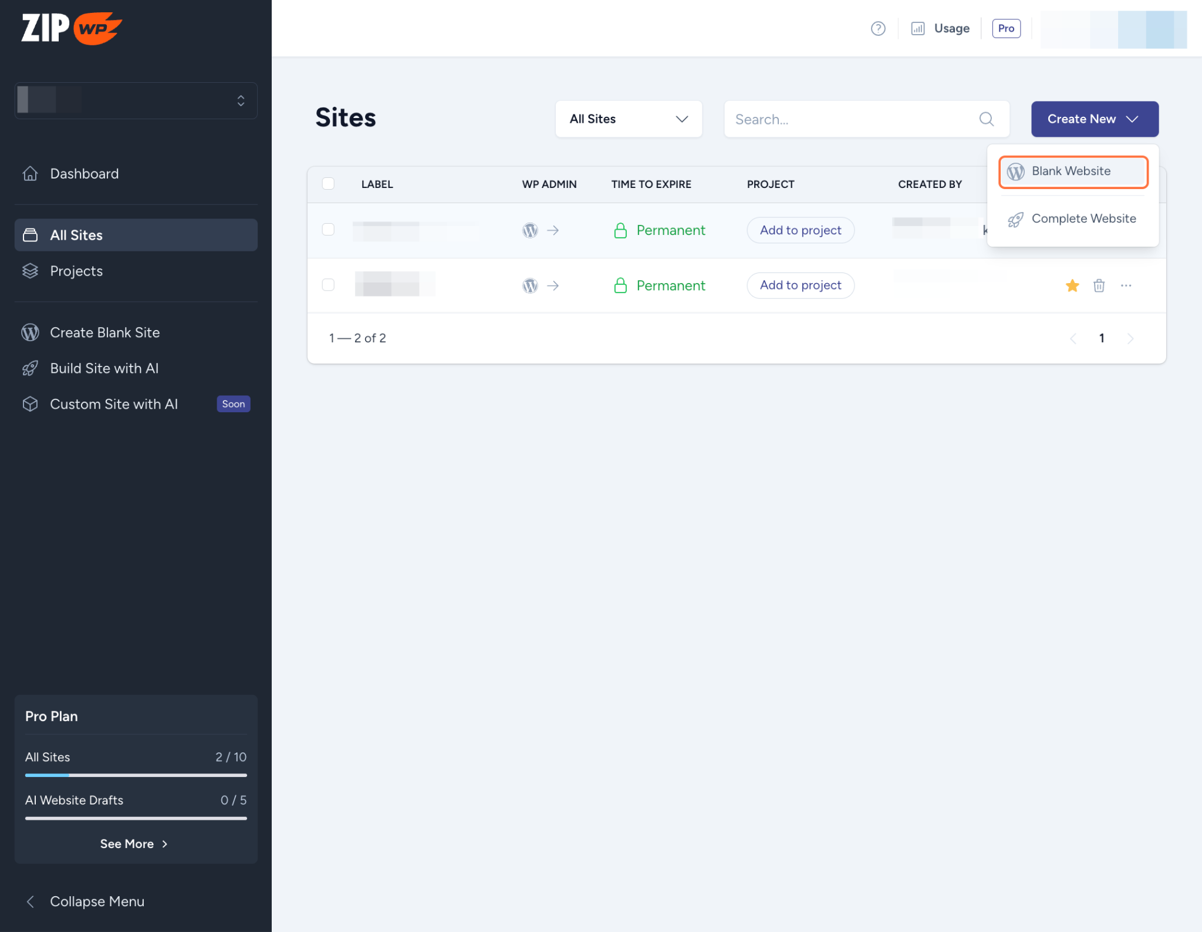Select Blank Website from the menu
This screenshot has width=1202, height=932.
click(1072, 171)
